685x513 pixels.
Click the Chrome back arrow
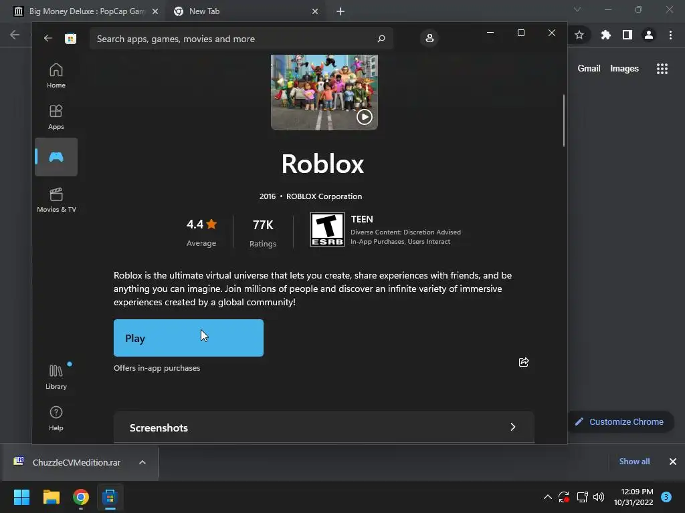15,35
